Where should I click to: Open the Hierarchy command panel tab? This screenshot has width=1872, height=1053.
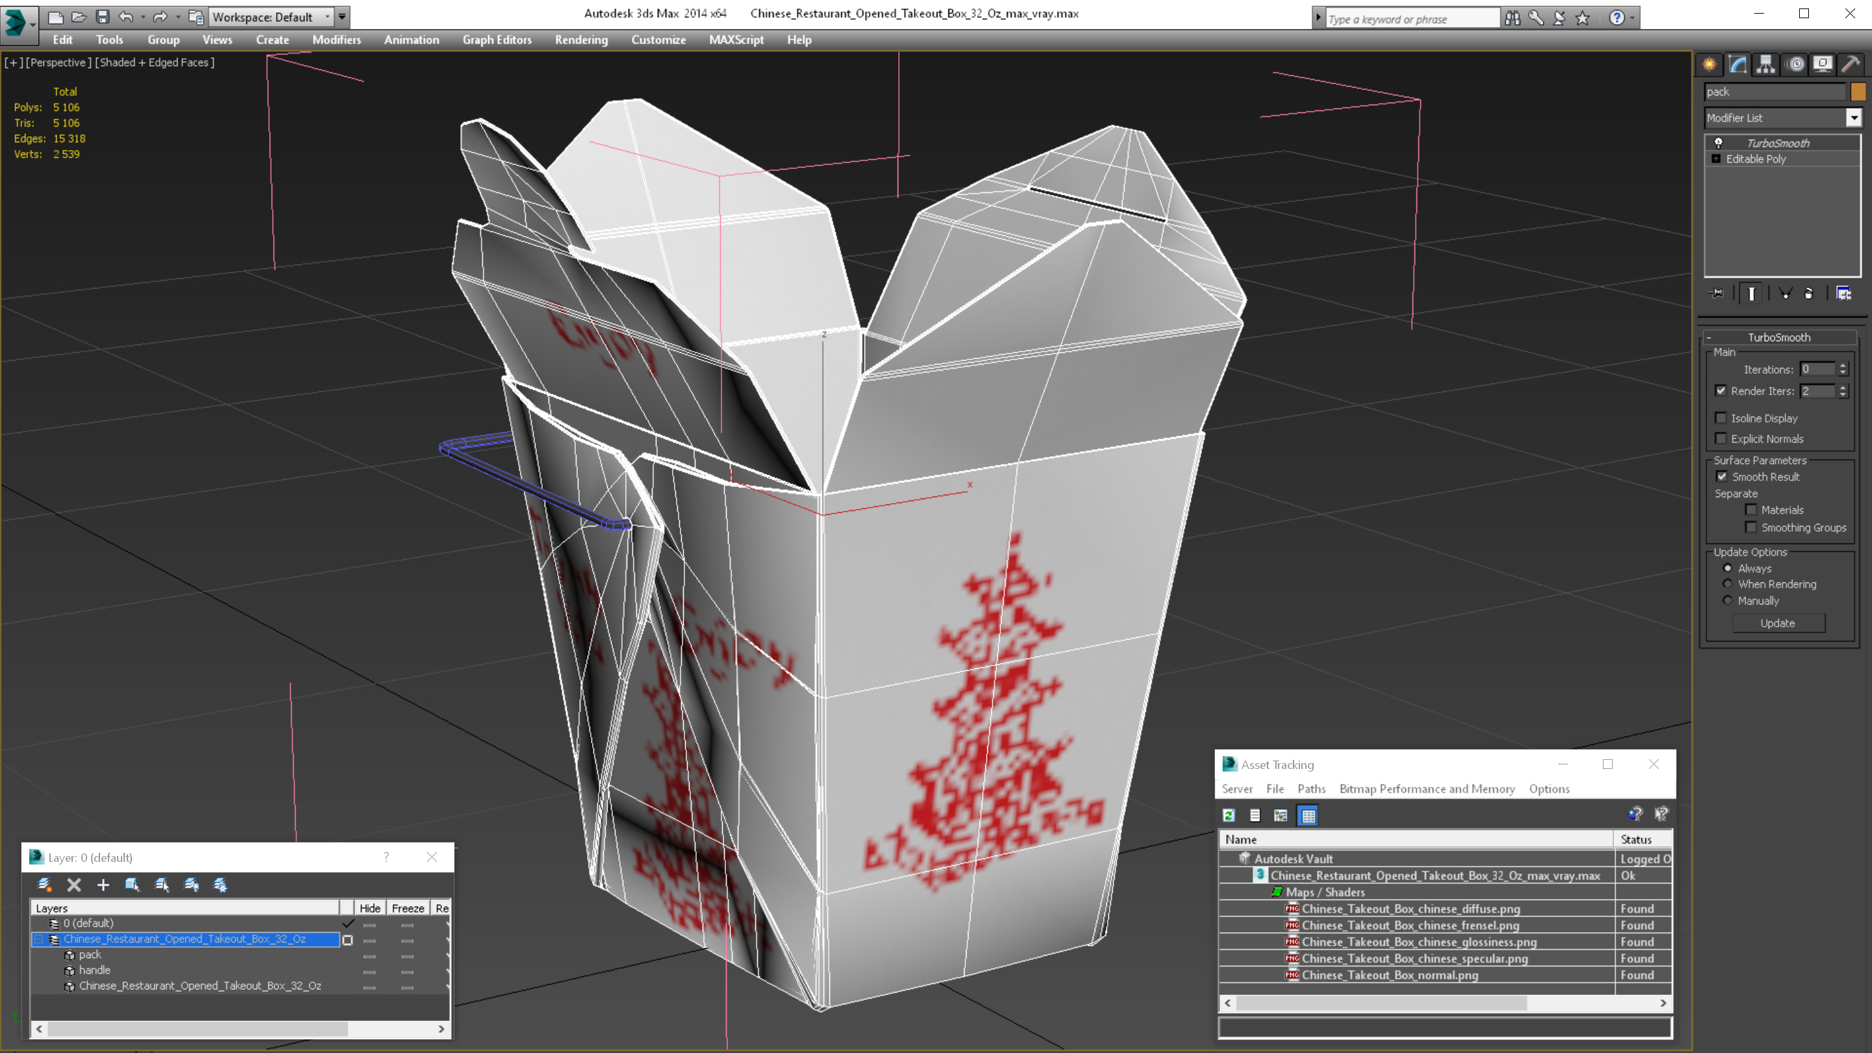[x=1766, y=65]
